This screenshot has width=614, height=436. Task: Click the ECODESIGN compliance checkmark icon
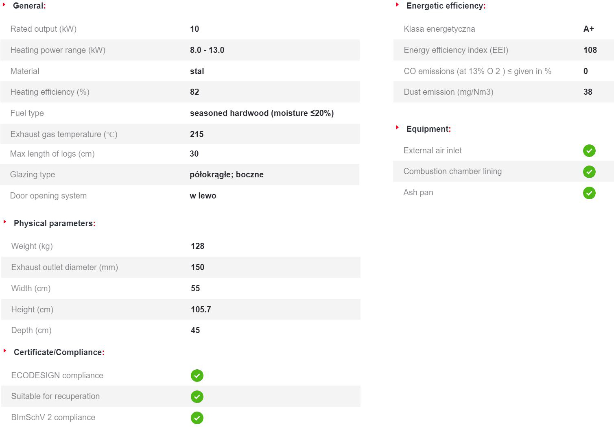tap(197, 376)
